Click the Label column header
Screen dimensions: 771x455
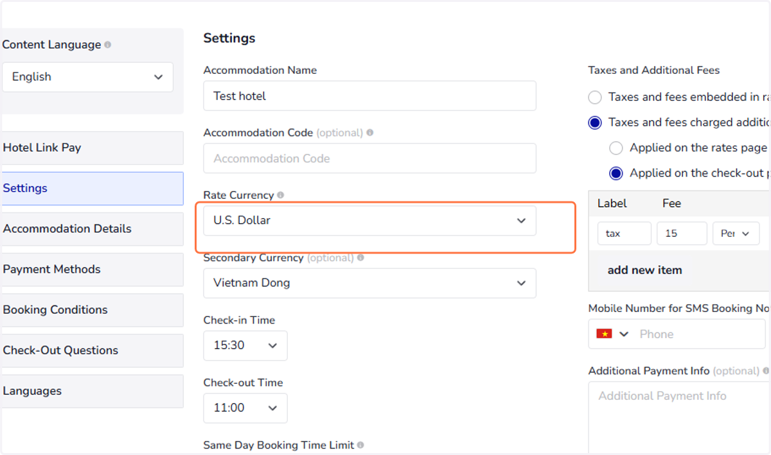612,203
